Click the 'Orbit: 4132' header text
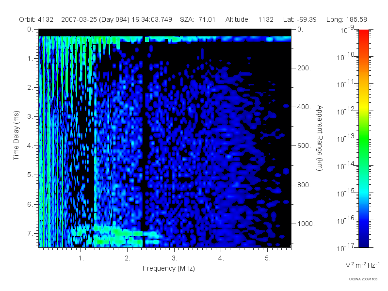 [x=36, y=19]
